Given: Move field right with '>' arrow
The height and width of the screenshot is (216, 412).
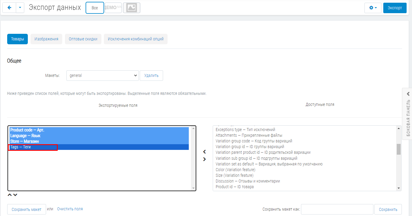Looking at the screenshot, I should 204,159.
